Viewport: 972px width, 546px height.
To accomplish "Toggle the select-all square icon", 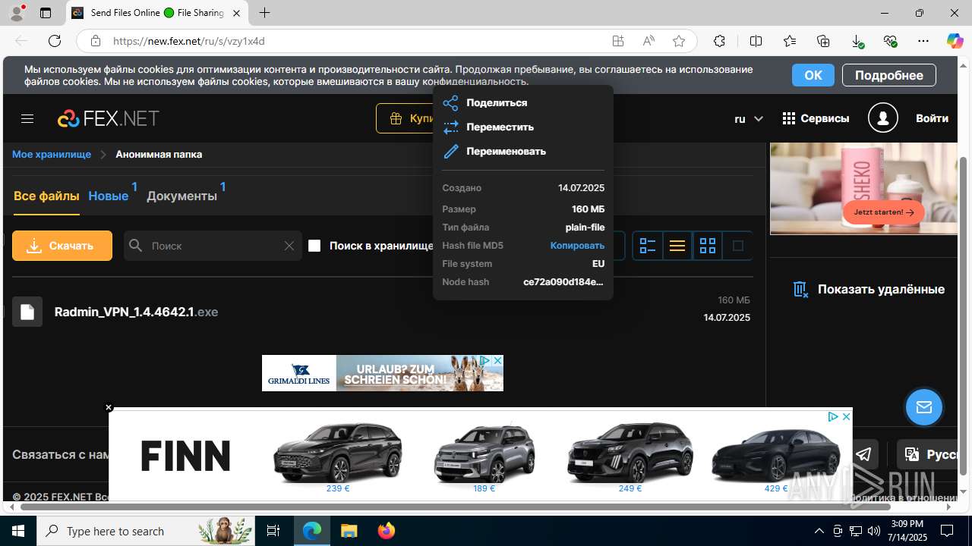I will pos(737,246).
